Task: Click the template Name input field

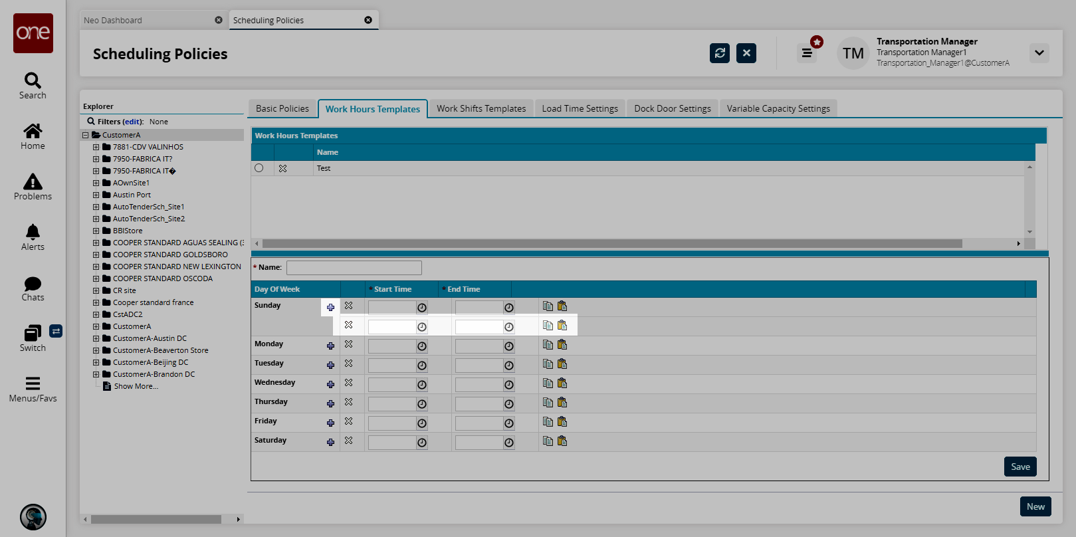Action: click(x=354, y=268)
